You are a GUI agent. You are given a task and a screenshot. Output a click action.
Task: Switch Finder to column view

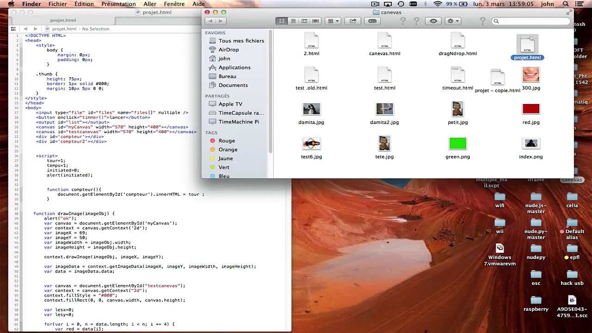[304, 21]
